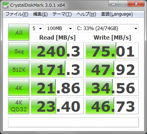The image size is (147, 134).
Task: Start the 512K benchmark test
Action: (x=19, y=69)
